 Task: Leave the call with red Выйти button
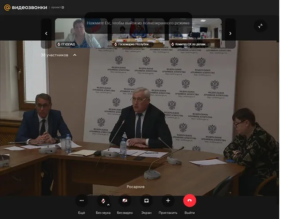190,200
